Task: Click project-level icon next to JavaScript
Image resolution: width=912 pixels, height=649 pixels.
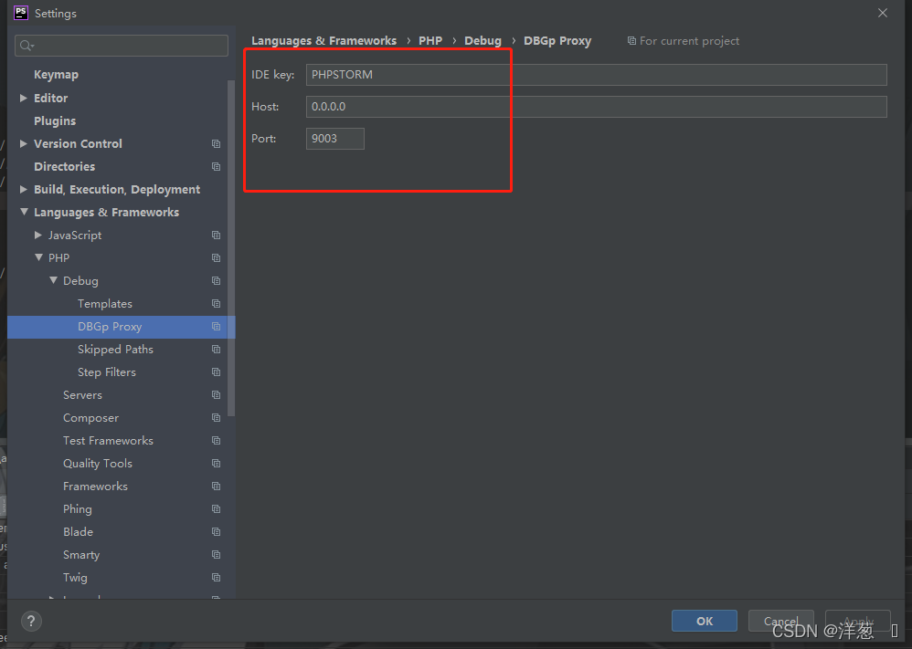Action: coord(217,236)
